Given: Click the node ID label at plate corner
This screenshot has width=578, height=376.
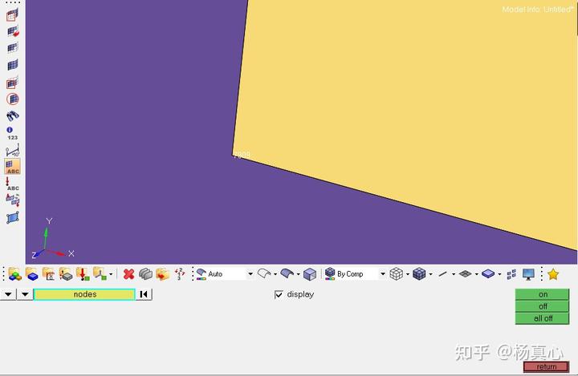Looking at the screenshot, I should (242, 155).
